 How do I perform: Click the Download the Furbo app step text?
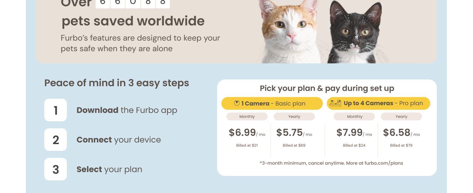[127, 110]
